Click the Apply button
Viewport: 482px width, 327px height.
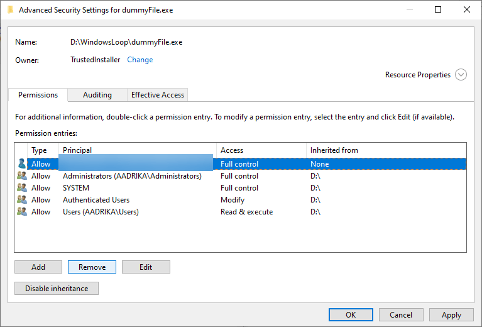451,315
